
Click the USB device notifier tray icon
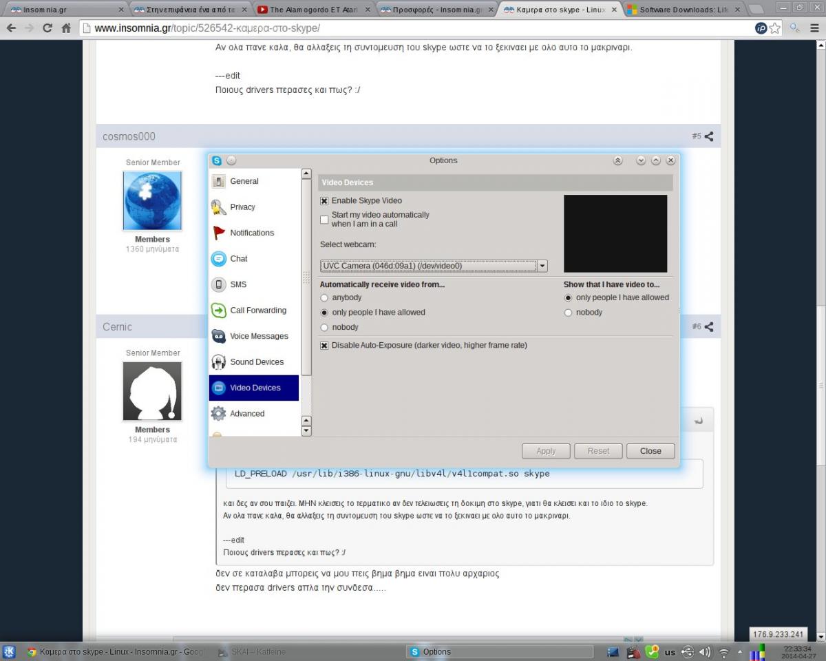688,651
